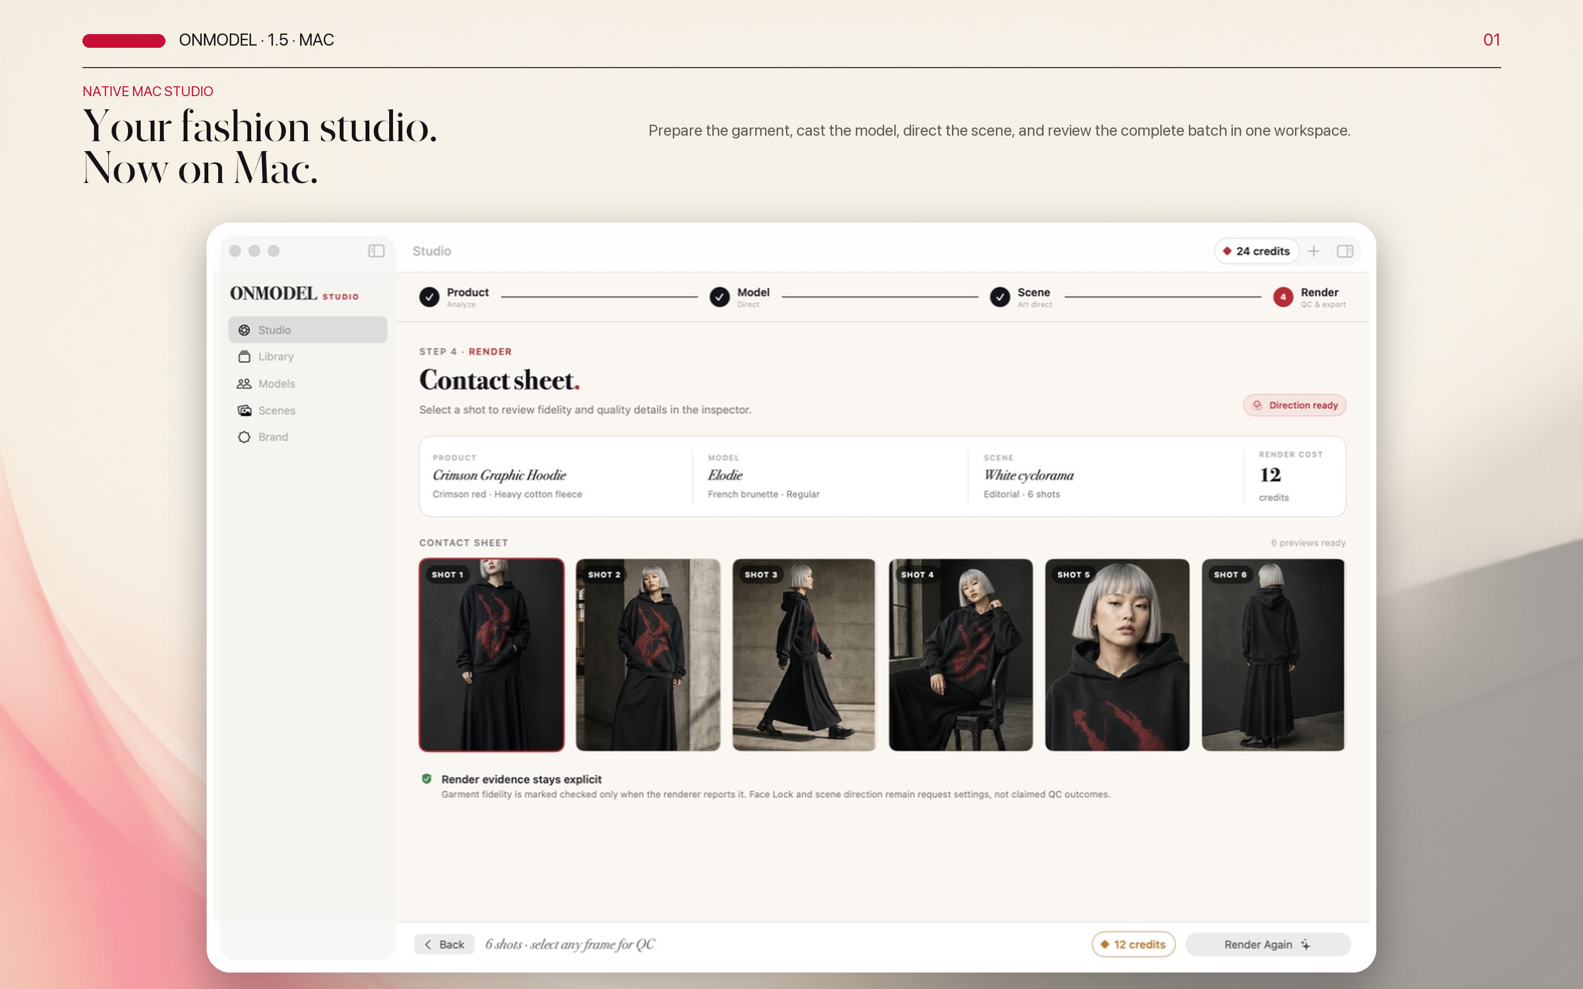Screen dimensions: 1583x989
Task: Click the Library box icon
Action: [x=244, y=357]
